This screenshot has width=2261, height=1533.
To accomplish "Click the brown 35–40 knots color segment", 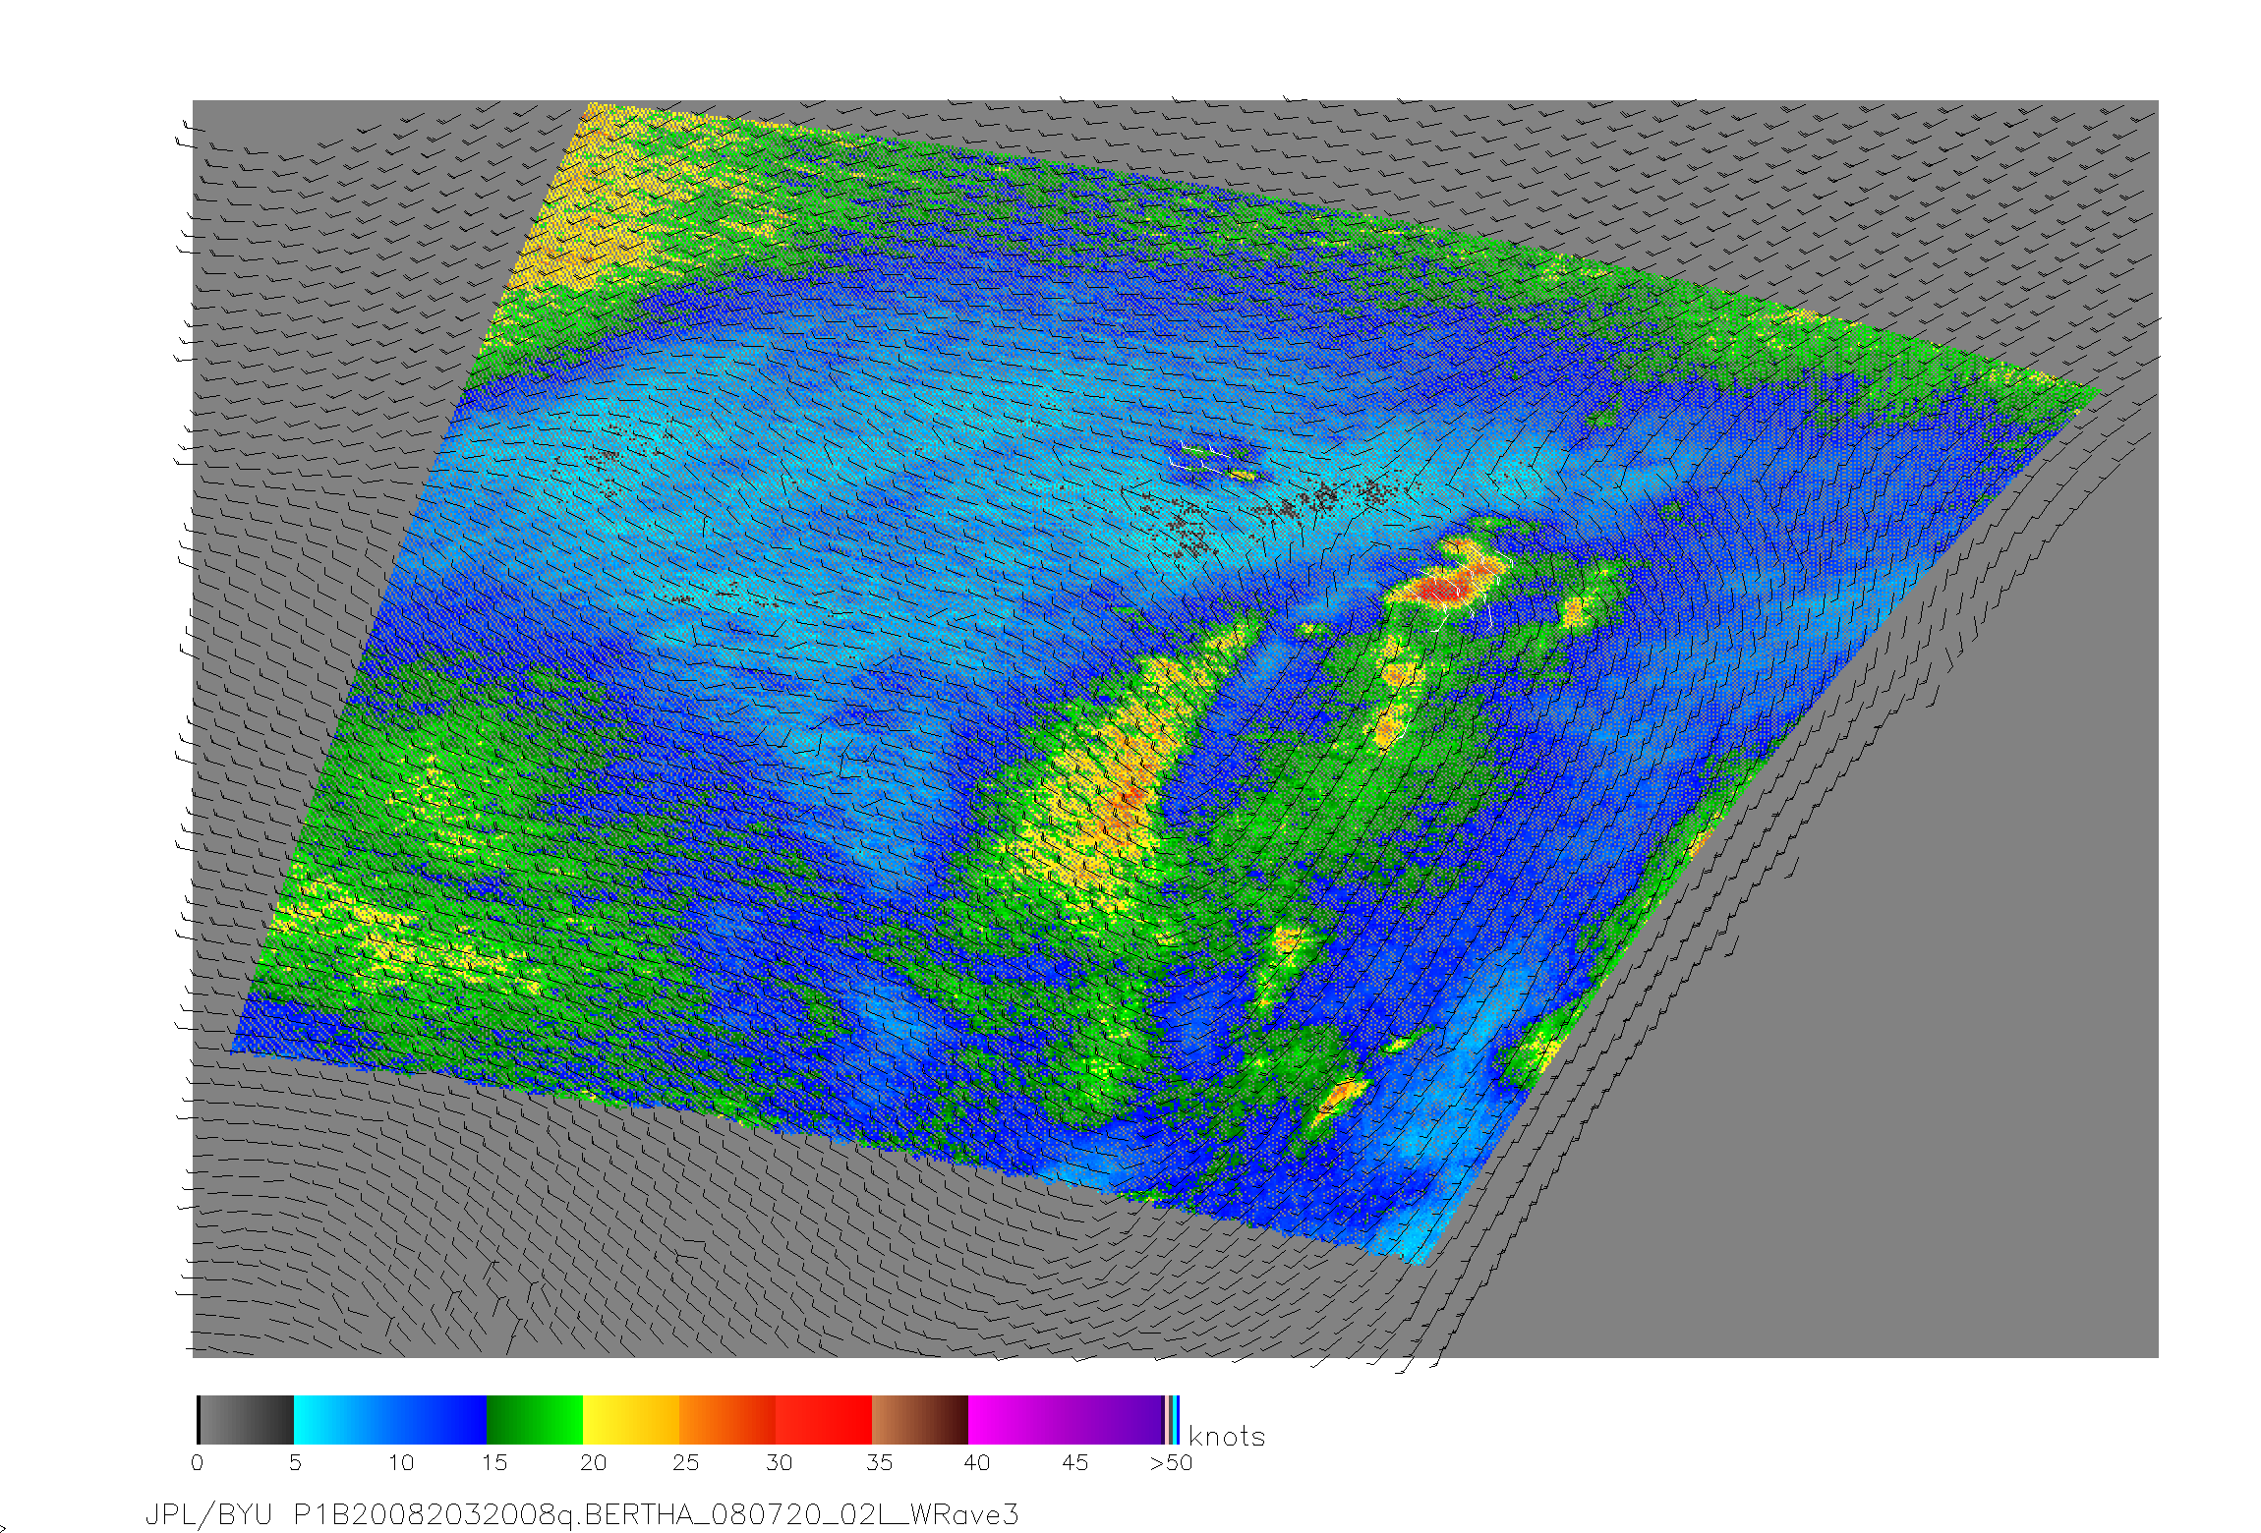I will point(920,1420).
